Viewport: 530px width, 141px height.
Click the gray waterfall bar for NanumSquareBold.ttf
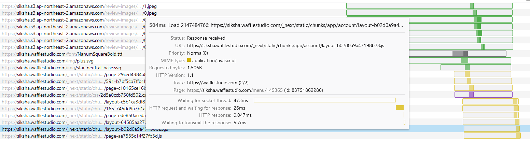(457, 54)
